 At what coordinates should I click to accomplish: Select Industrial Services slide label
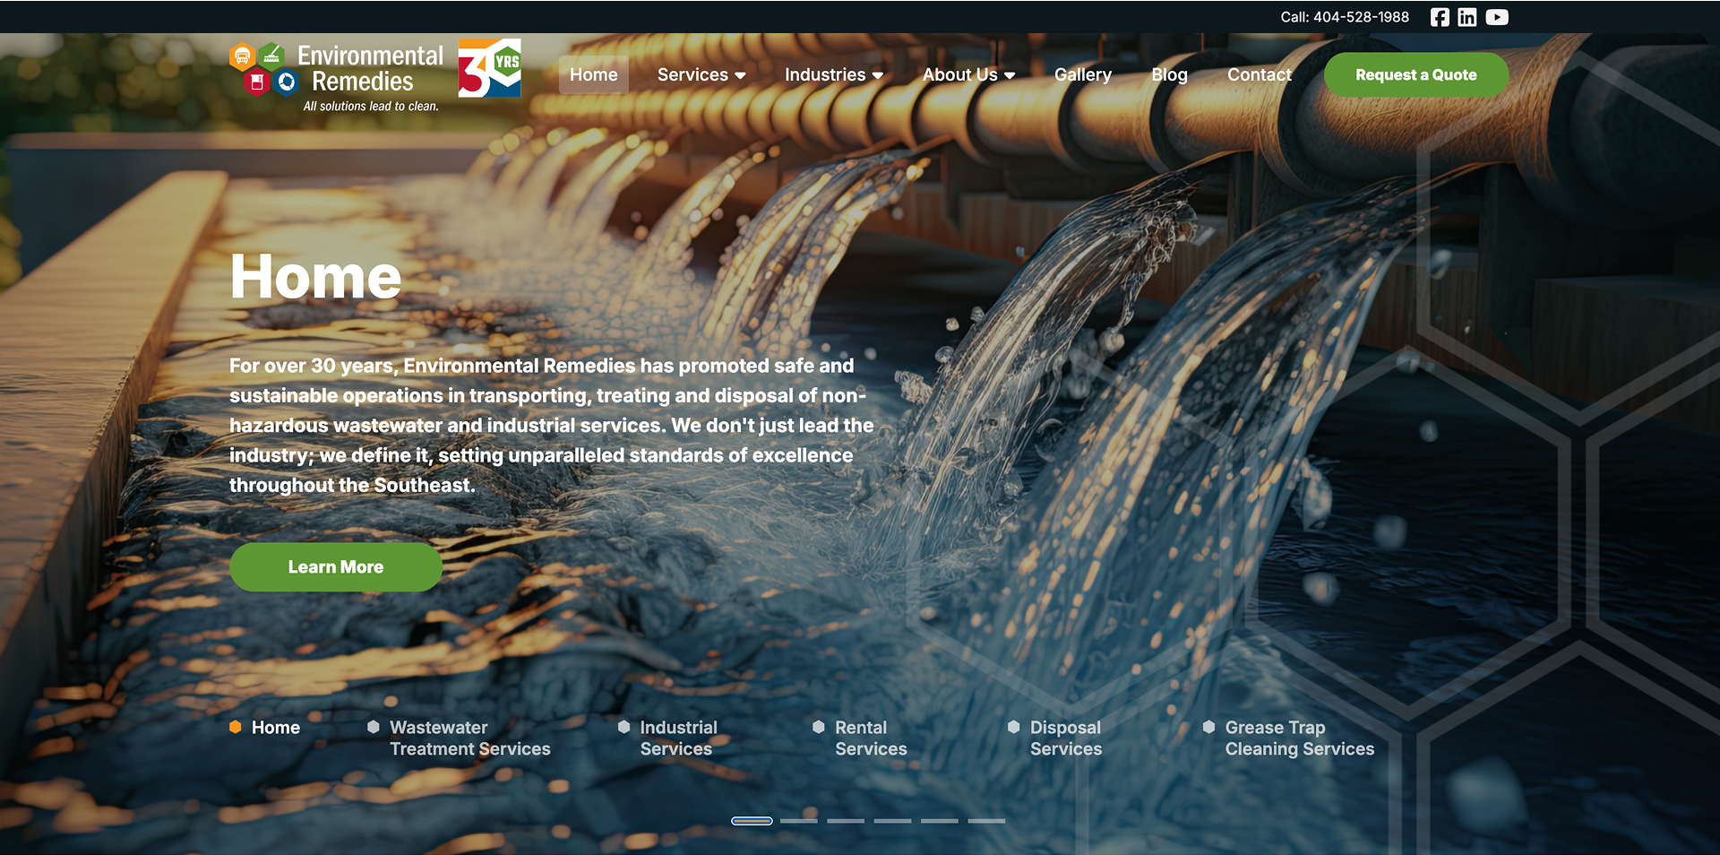(x=679, y=738)
